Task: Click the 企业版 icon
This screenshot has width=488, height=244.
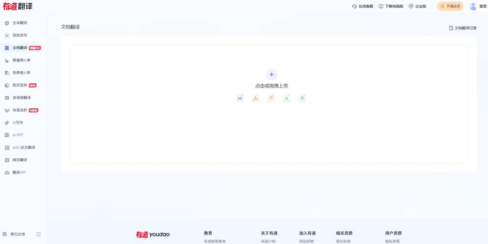Action: pyautogui.click(x=411, y=6)
